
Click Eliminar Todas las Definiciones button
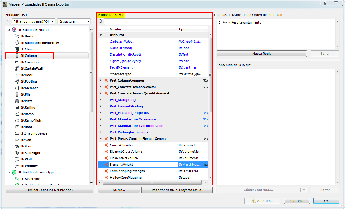click(x=49, y=190)
